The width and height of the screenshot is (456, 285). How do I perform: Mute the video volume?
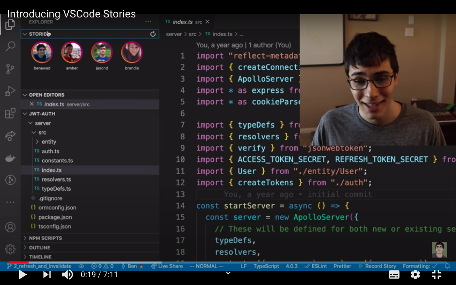(67, 275)
